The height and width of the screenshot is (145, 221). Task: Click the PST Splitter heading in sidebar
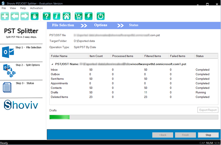coord(21,31)
